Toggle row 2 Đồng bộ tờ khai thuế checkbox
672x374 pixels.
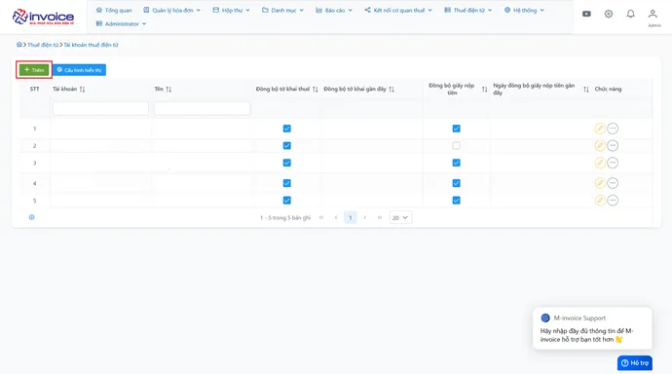286,146
